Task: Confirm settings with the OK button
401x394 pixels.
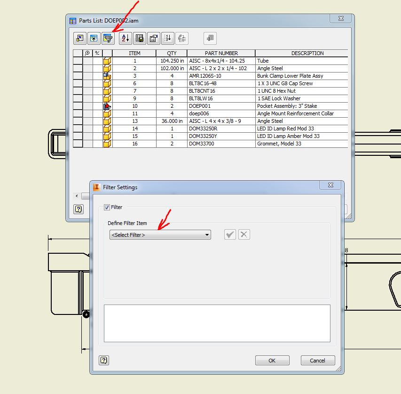Action: pos(272,361)
